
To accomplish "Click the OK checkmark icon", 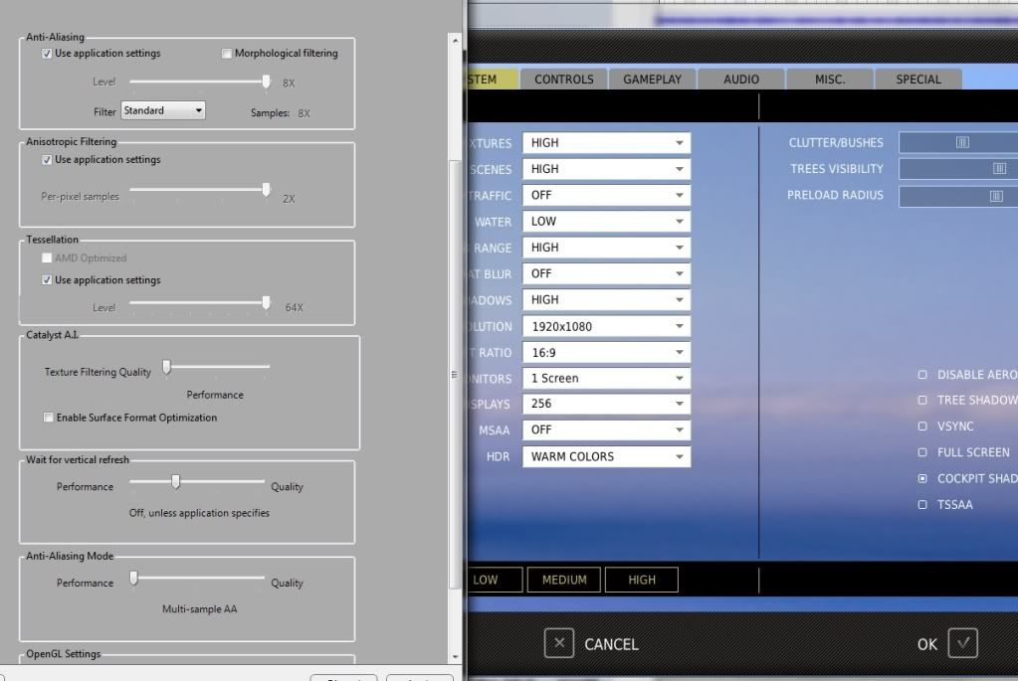I will click(x=962, y=643).
